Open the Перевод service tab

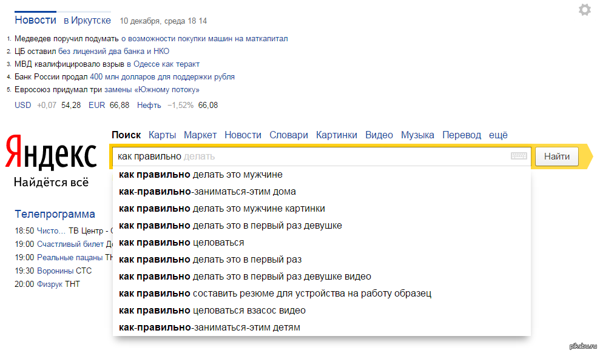462,135
